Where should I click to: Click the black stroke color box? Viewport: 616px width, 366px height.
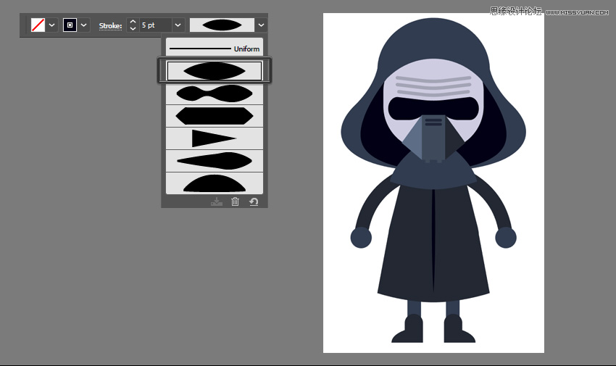[x=70, y=25]
